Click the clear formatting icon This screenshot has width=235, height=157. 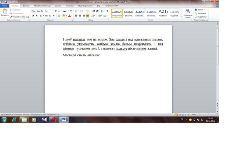coord(71,11)
